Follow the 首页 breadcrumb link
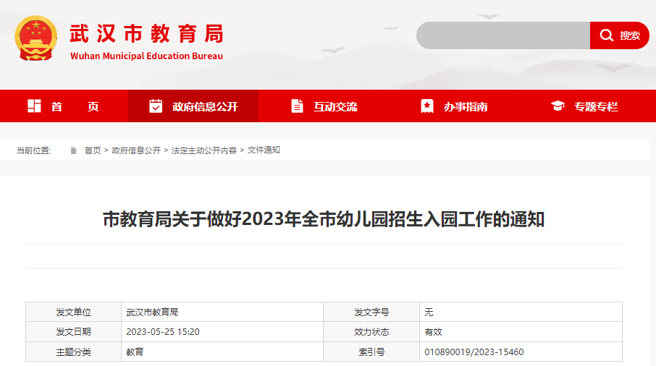Image resolution: width=656 pixels, height=366 pixels. point(93,150)
